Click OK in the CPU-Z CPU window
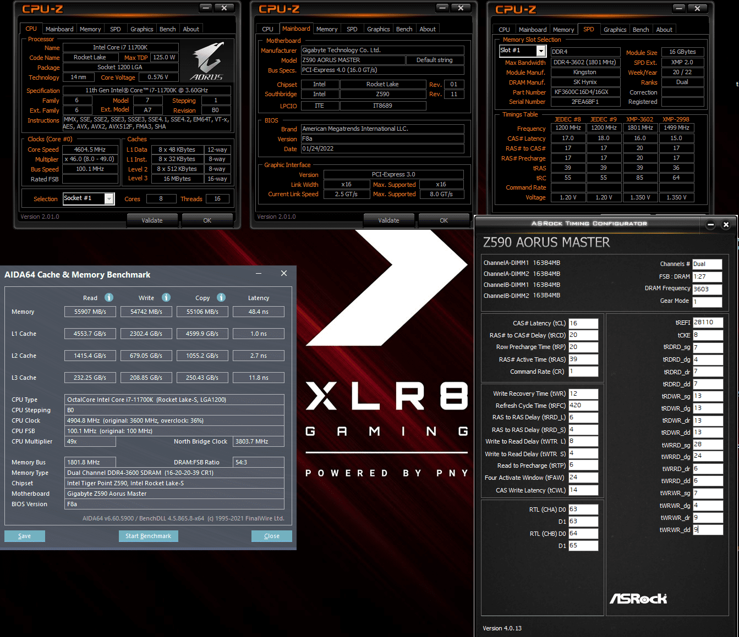 pos(207,220)
